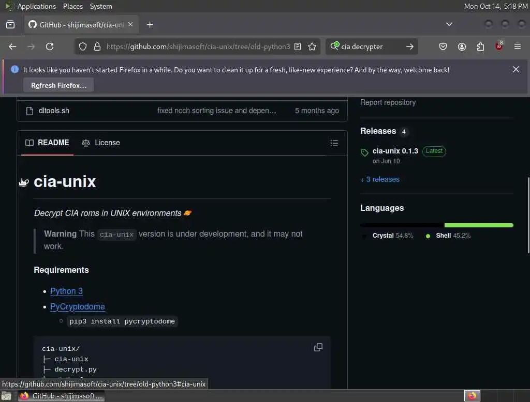530x402 pixels.
Task: Open the fixed ncch sorting issue commit
Action: [217, 111]
